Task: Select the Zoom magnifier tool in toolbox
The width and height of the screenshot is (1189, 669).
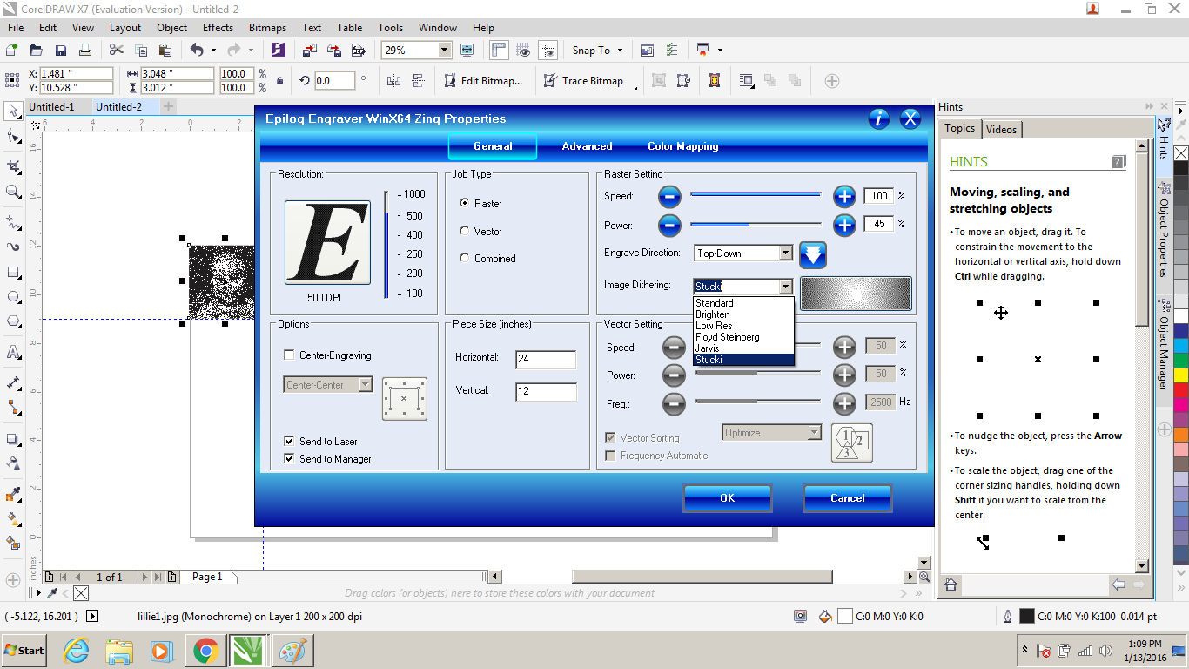Action: (13, 192)
